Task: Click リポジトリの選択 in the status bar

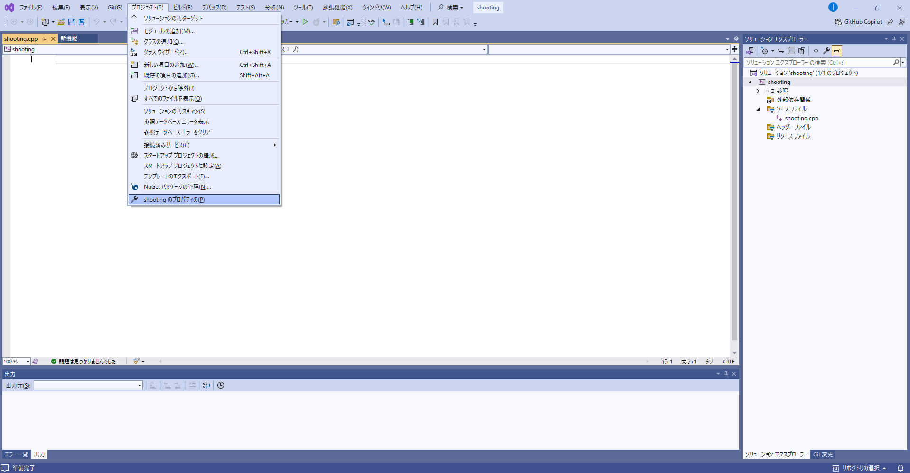Action: pos(860,468)
